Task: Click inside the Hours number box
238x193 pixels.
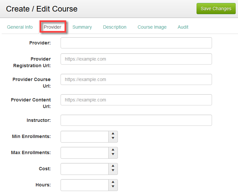Action: (85, 185)
